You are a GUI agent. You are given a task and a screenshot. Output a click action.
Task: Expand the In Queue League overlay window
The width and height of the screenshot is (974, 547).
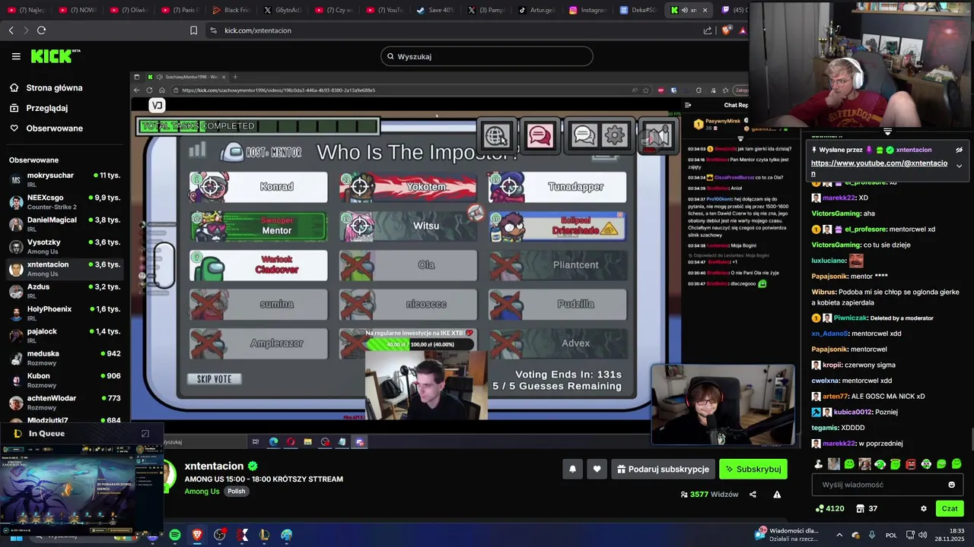point(145,434)
